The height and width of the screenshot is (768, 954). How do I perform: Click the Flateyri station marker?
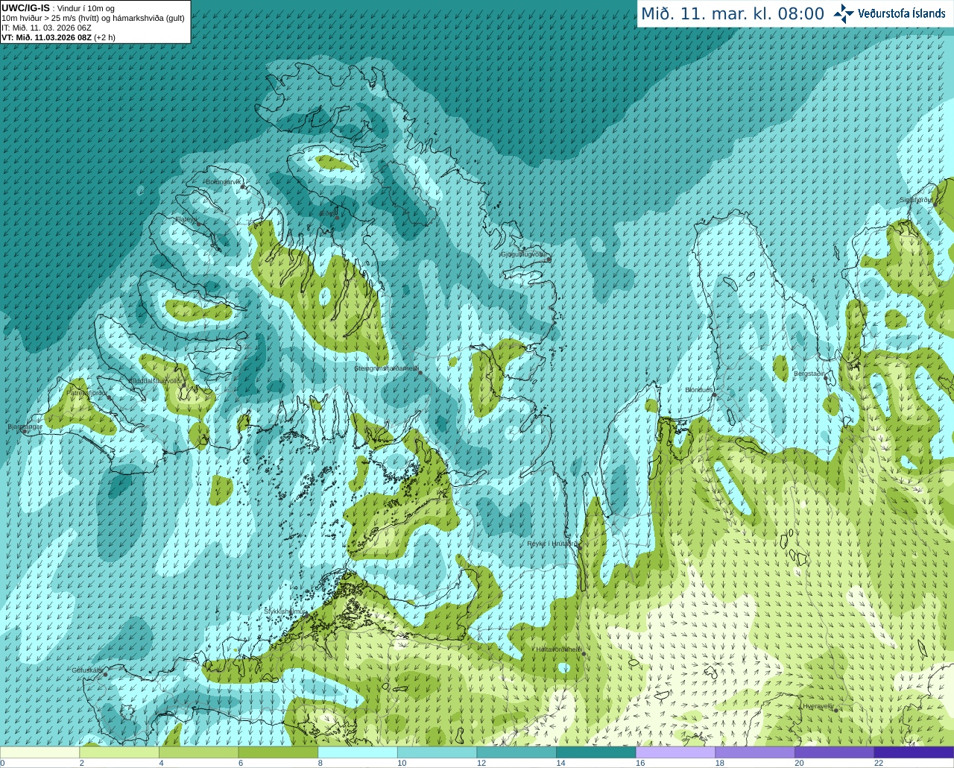tap(198, 224)
